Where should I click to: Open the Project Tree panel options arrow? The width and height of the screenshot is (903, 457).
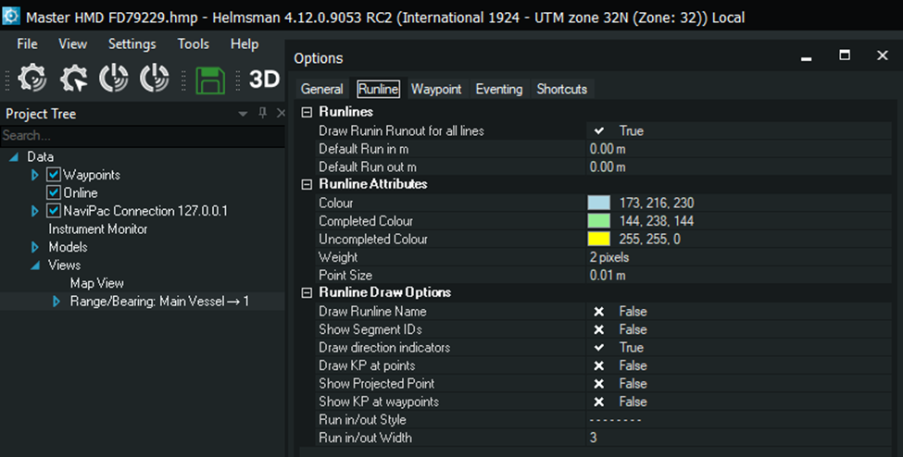click(x=243, y=114)
